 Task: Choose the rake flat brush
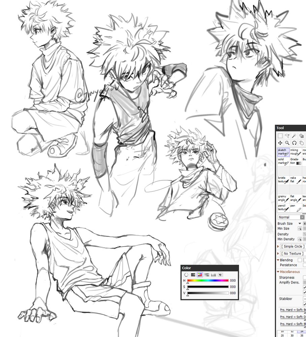[x=296, y=180]
